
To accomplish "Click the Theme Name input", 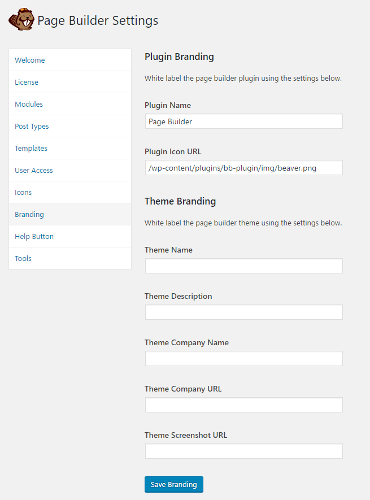I will 243,266.
